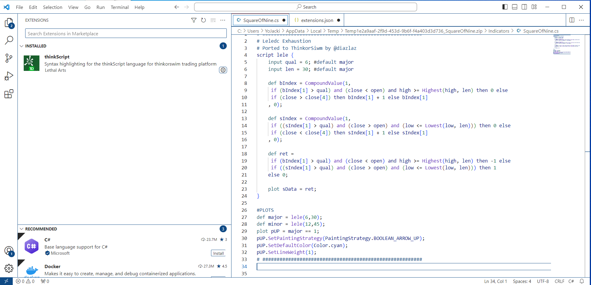Clear extensions search results icon
The width and height of the screenshot is (591, 285).
click(213, 20)
